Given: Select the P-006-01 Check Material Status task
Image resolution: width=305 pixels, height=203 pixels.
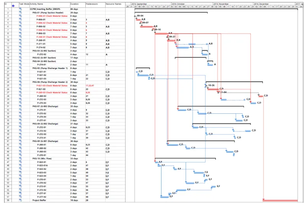Looking at the screenshot, I should pos(52,16).
